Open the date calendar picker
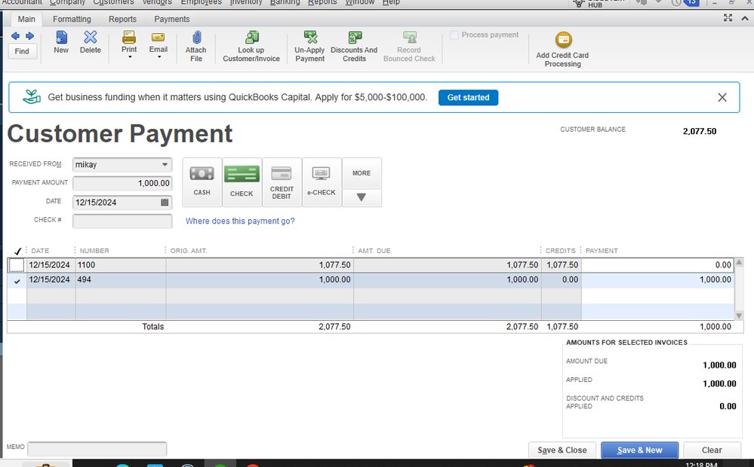Image resolution: width=754 pixels, height=467 pixels. point(165,203)
